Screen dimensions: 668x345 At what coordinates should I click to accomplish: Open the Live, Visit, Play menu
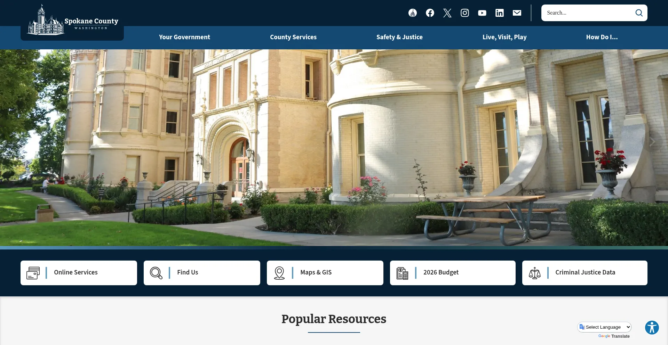tap(504, 37)
